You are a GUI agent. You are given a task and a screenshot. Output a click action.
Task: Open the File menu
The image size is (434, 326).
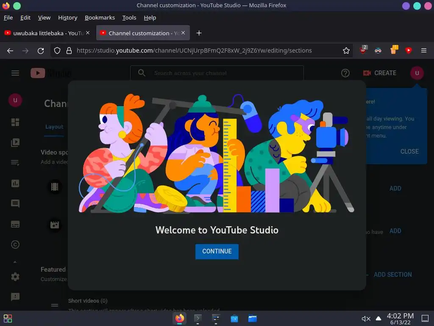click(x=8, y=18)
